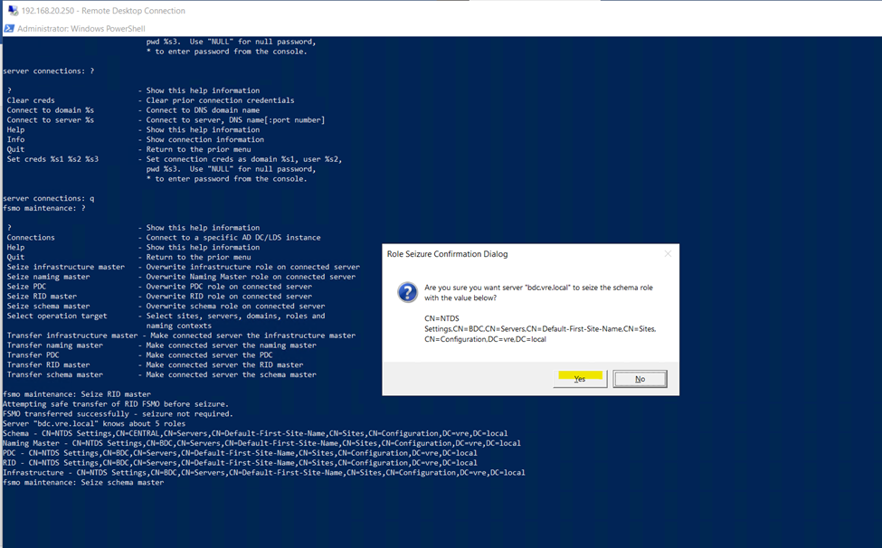The width and height of the screenshot is (882, 548).
Task: Click the Infrastructure role output line
Action: (x=263, y=472)
